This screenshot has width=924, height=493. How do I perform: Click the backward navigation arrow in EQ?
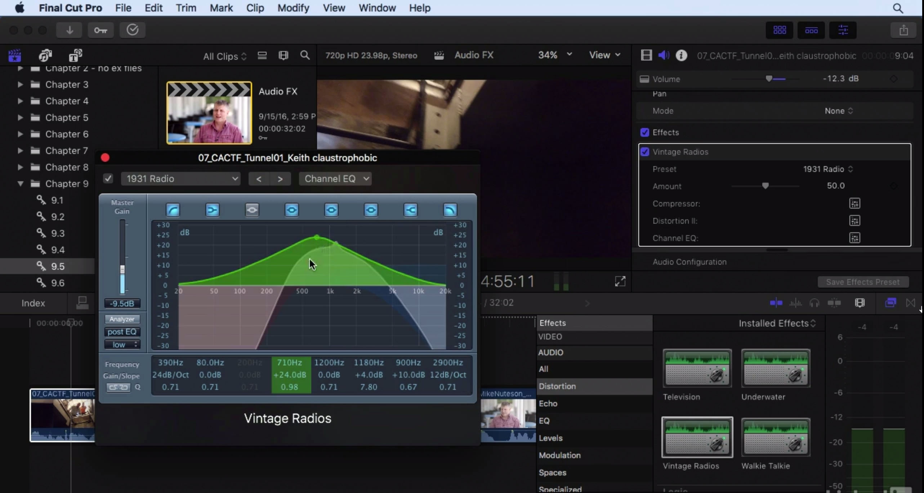click(x=259, y=178)
